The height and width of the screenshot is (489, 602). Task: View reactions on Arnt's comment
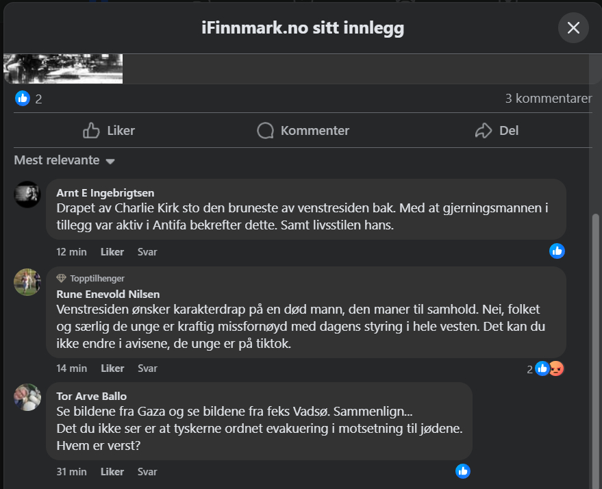tap(557, 251)
